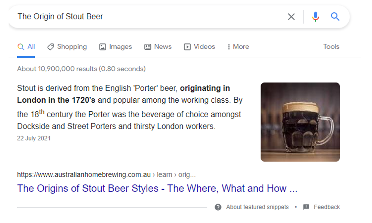372x223 pixels.
Task: Open the Tools options
Action: click(x=331, y=47)
